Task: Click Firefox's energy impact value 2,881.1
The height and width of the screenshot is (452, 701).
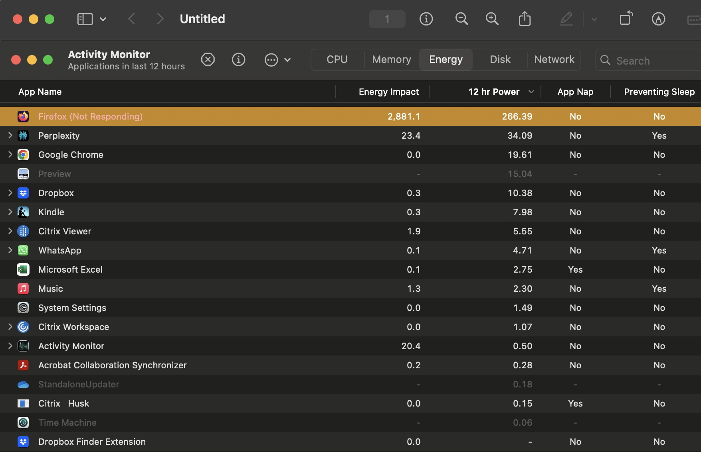Action: (404, 116)
